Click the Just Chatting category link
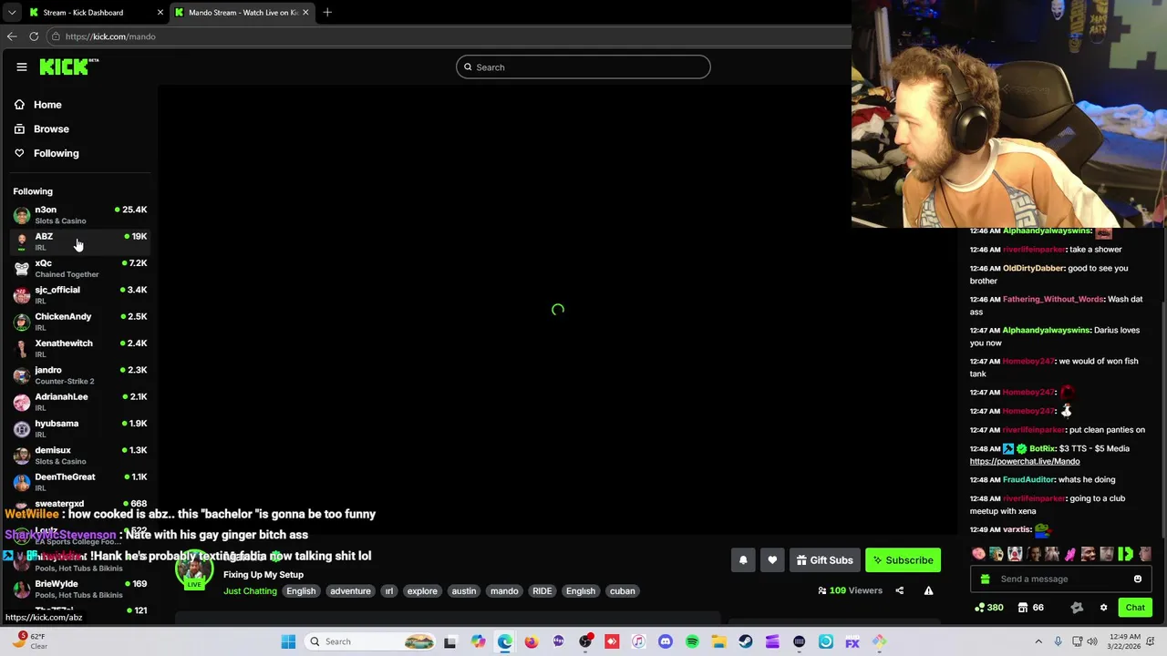The image size is (1167, 656). coord(250,591)
